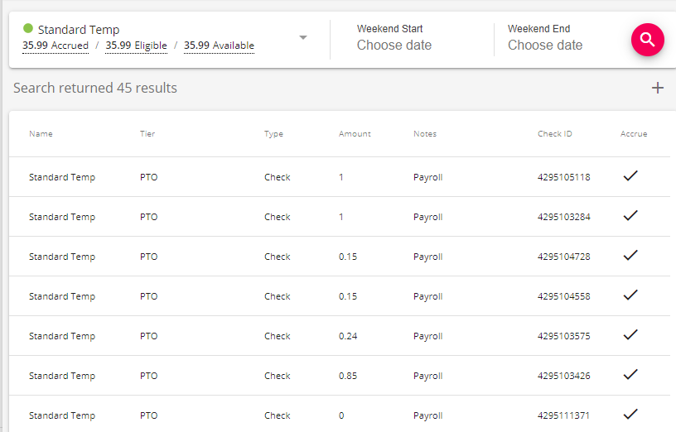Click the 35.99 Eligible link
The width and height of the screenshot is (676, 432).
point(136,46)
